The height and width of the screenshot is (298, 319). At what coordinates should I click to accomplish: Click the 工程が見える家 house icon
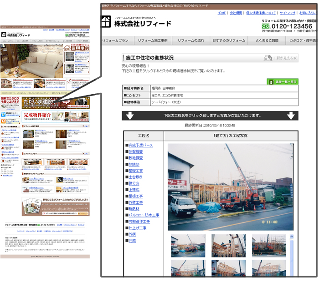268,58
